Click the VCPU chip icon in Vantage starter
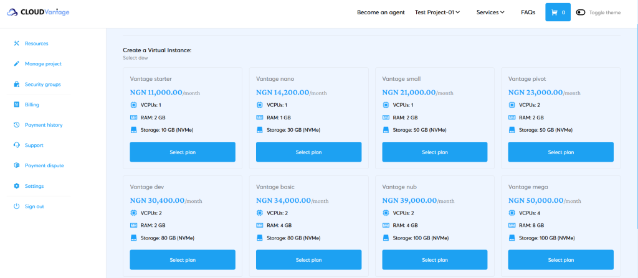 (133, 105)
